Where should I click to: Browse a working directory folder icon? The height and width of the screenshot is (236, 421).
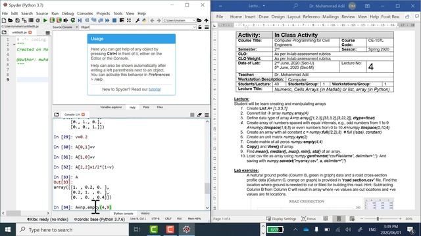pyautogui.click(x=199, y=20)
